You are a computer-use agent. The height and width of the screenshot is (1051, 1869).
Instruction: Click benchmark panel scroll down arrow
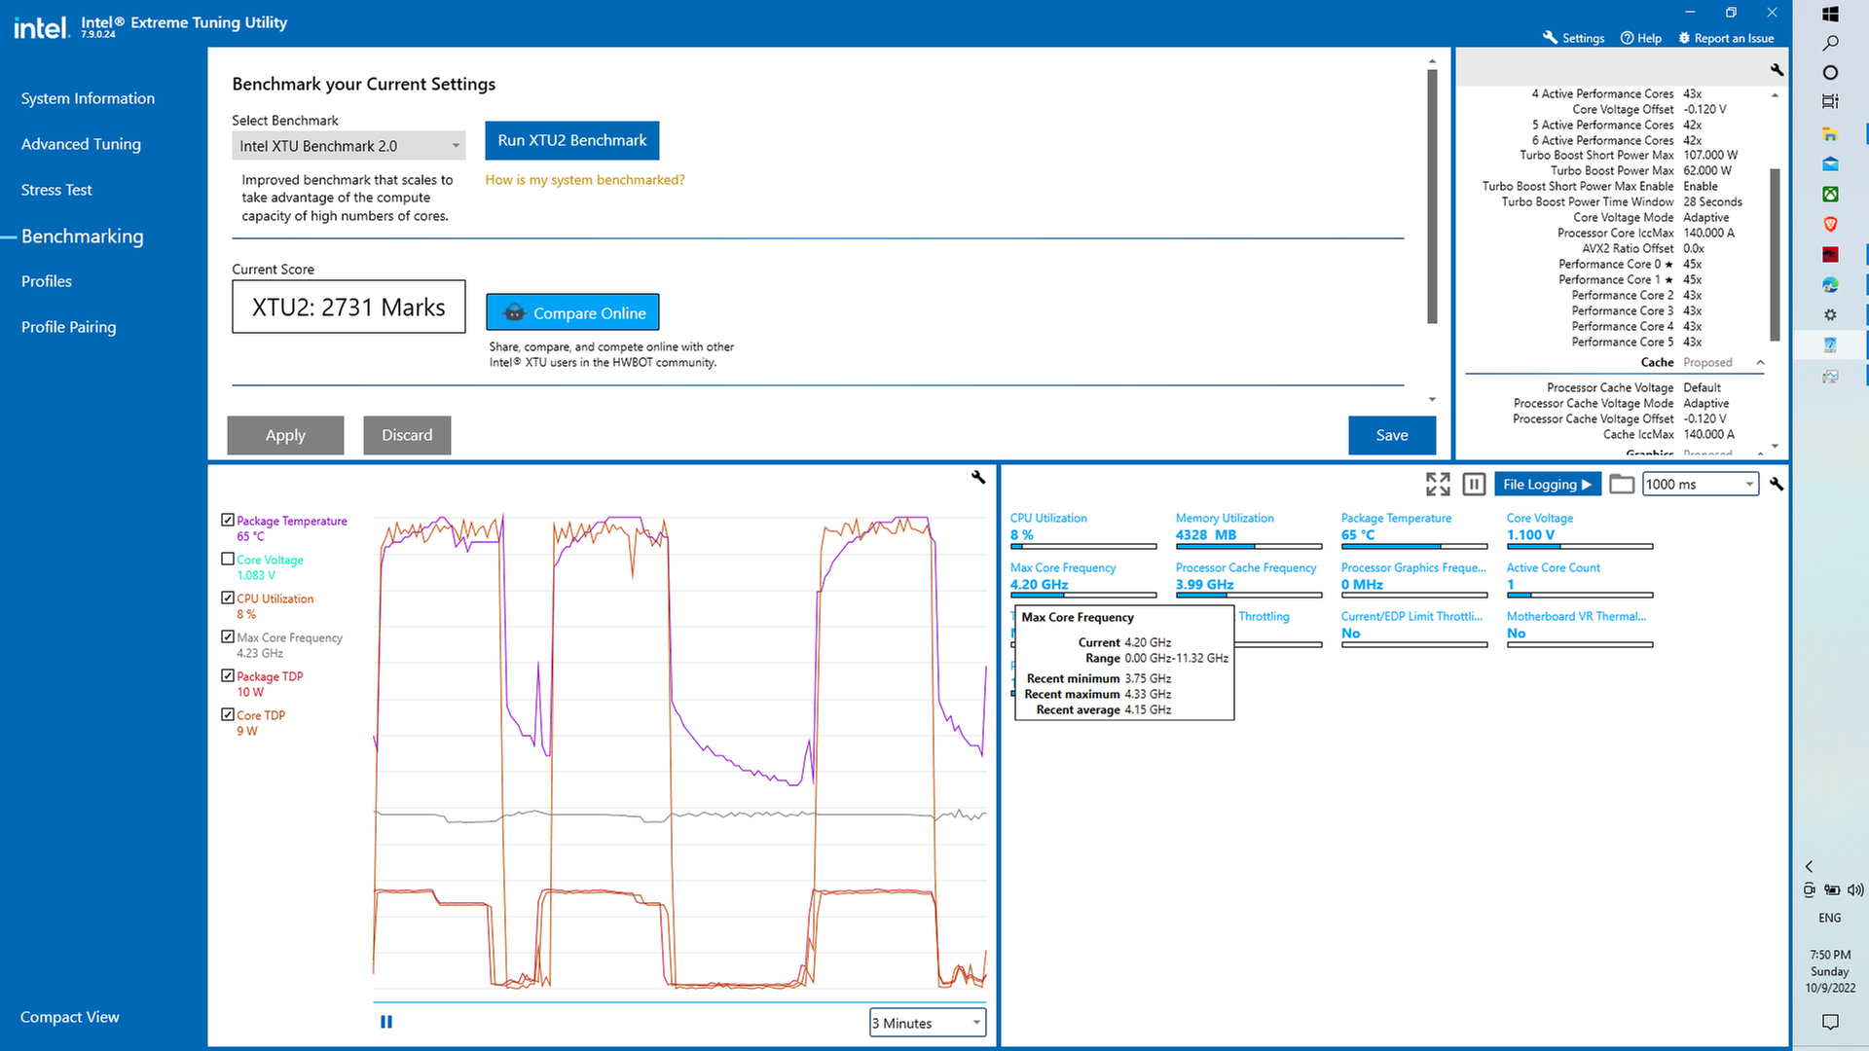tap(1432, 400)
